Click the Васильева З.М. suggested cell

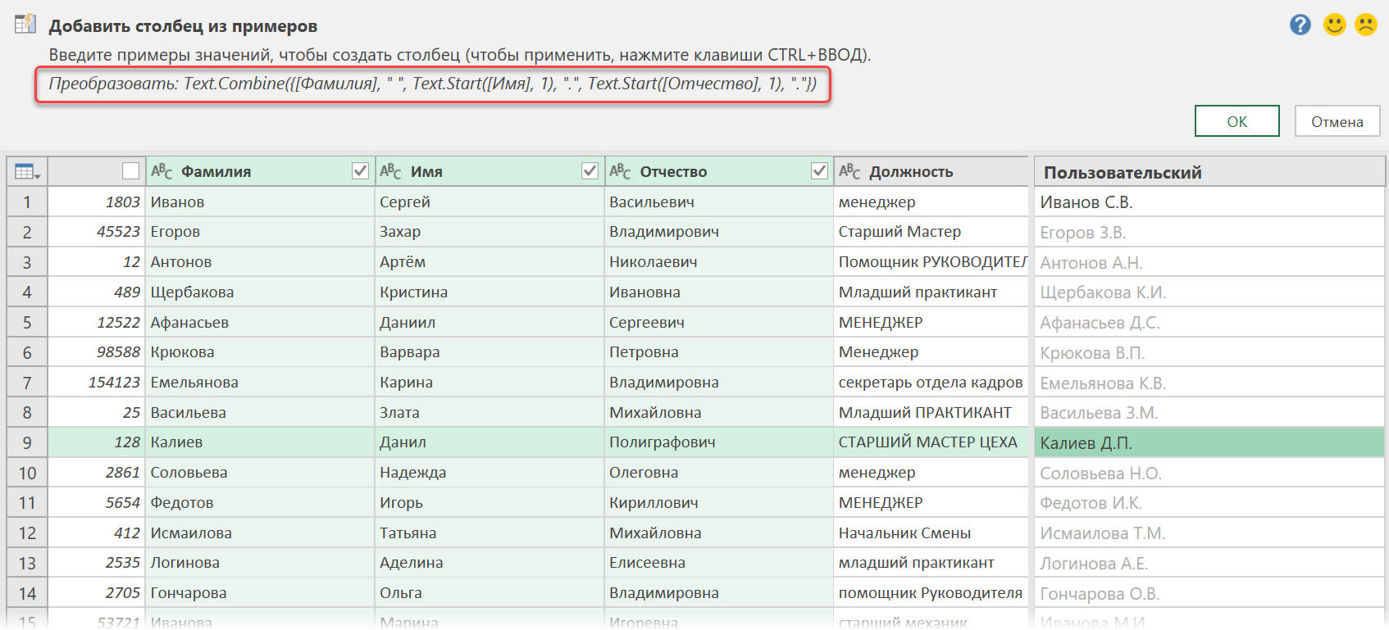click(x=1209, y=413)
